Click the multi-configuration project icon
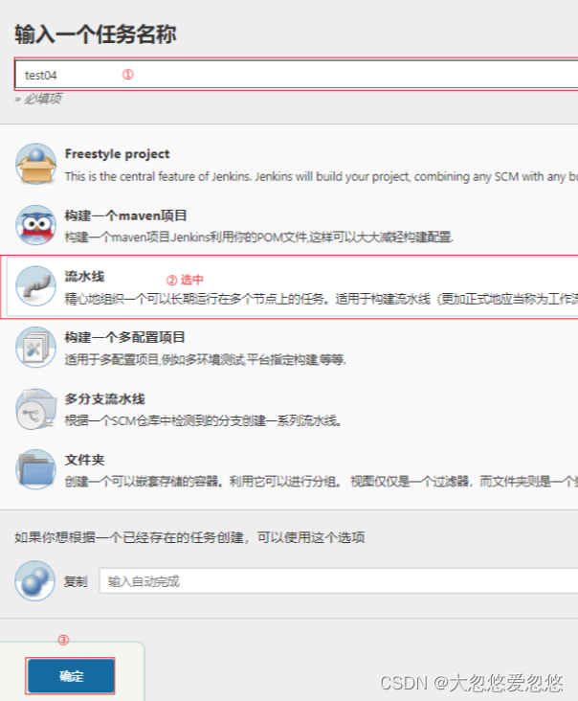This screenshot has height=701, width=578. 35,348
